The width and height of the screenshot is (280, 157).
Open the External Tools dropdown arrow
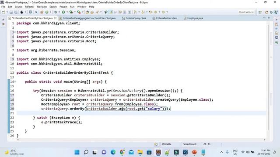coord(83,12)
